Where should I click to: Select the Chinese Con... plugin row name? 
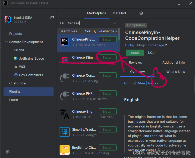[x=84, y=76]
